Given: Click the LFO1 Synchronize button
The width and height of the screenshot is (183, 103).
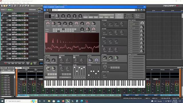Looking at the screenshot, I should coord(51,78).
